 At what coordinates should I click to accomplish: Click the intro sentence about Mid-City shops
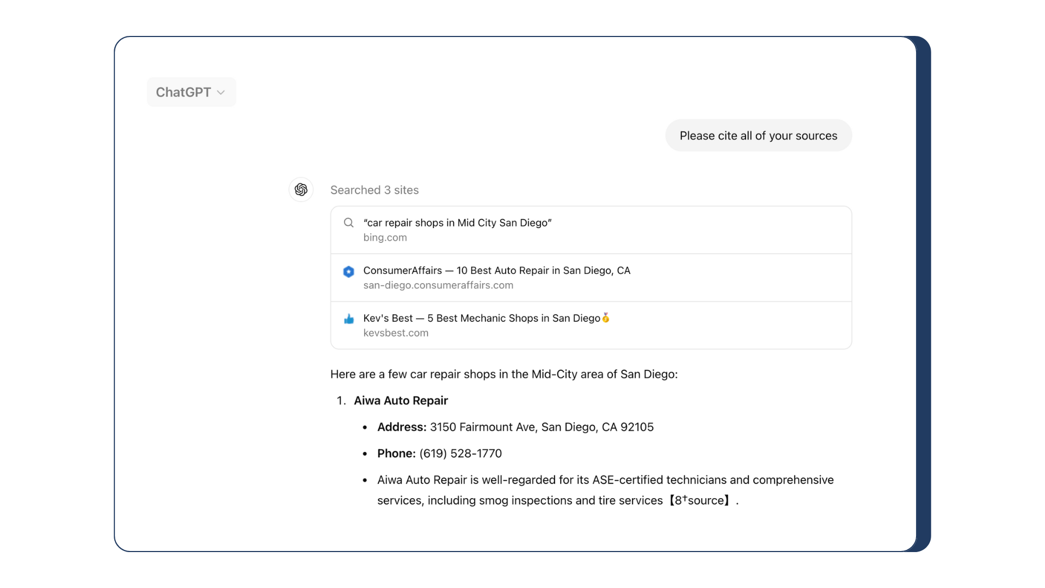coord(503,374)
